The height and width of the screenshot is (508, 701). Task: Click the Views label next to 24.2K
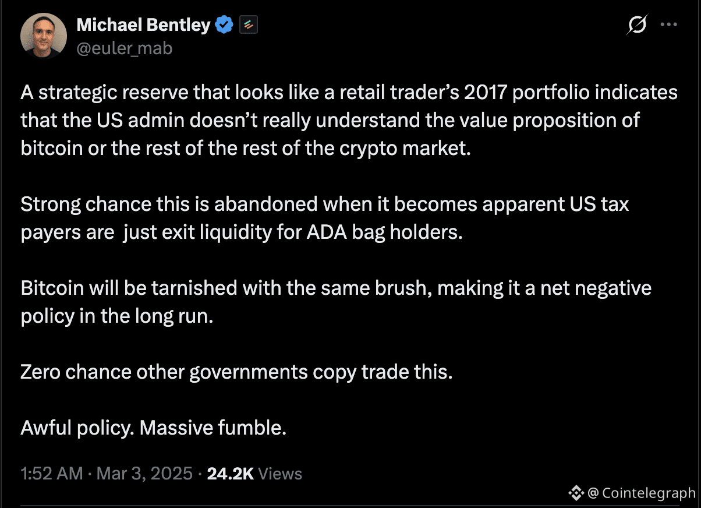pos(281,474)
